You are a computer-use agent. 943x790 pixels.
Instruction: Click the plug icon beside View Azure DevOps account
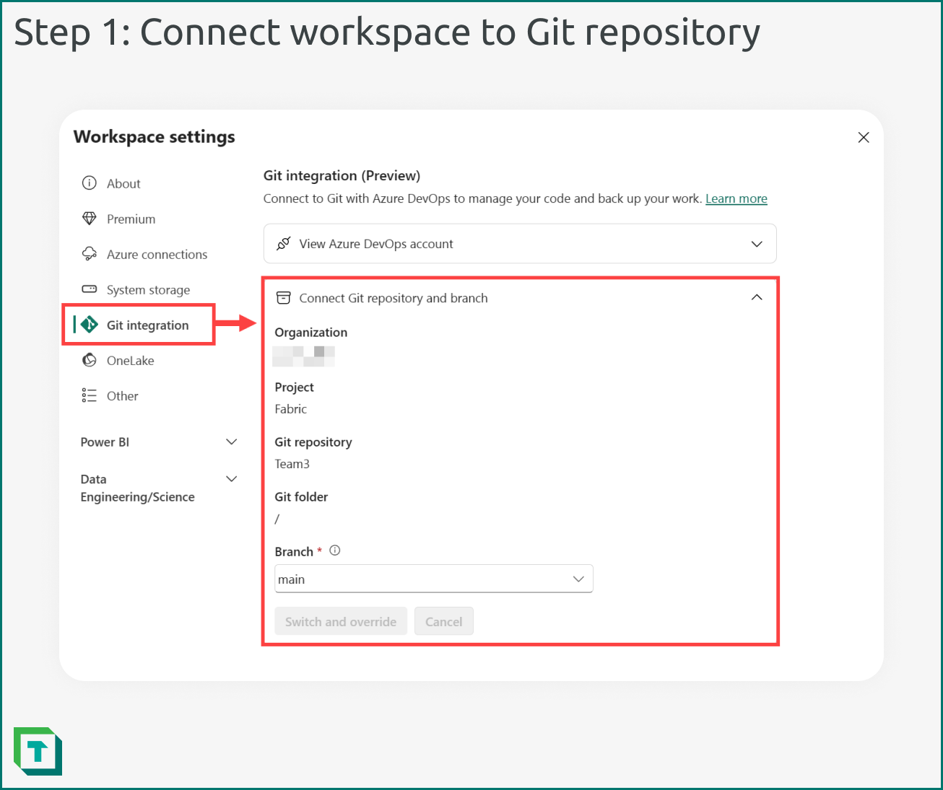(x=284, y=244)
